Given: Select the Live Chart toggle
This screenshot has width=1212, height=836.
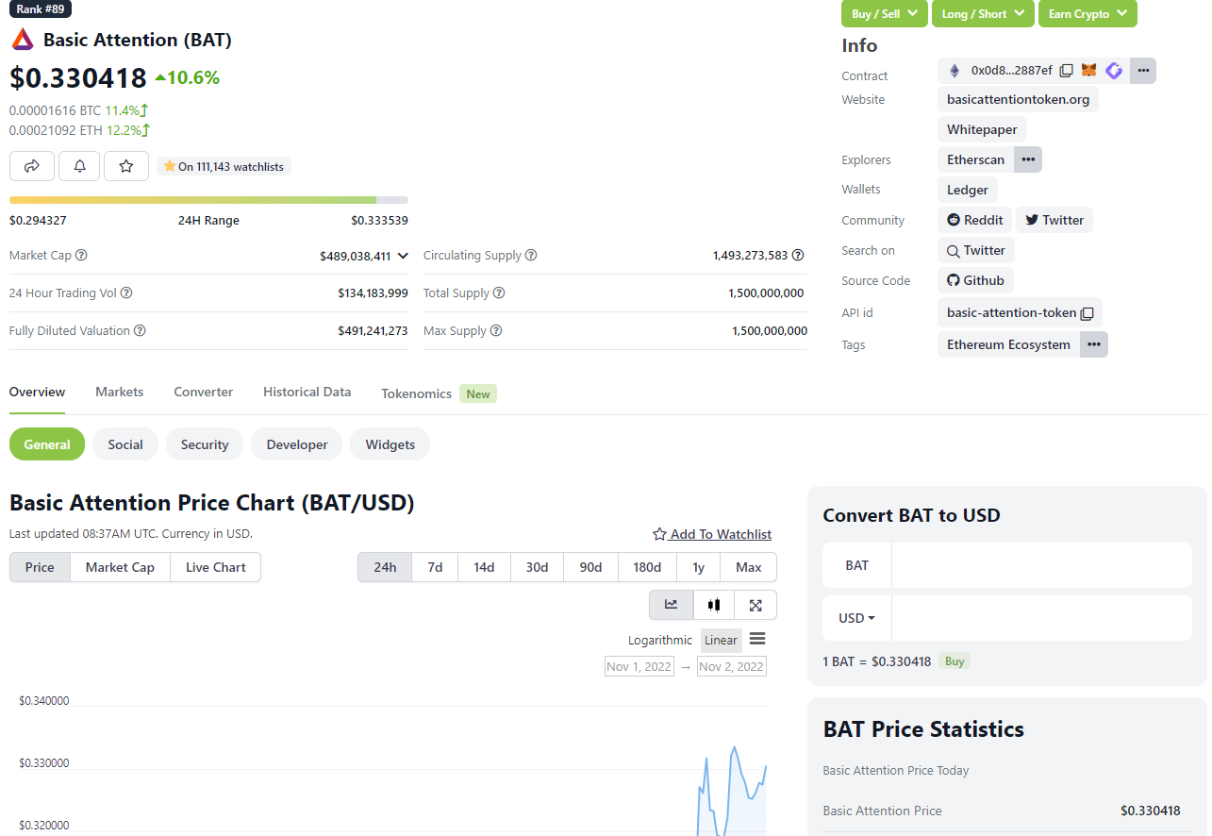Looking at the screenshot, I should pos(216,567).
